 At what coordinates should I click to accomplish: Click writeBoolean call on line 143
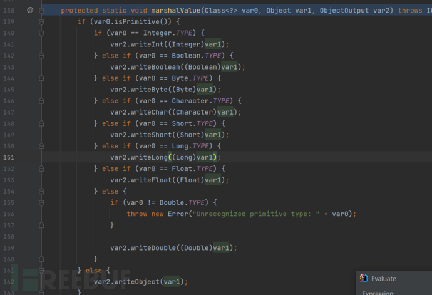tap(155, 67)
